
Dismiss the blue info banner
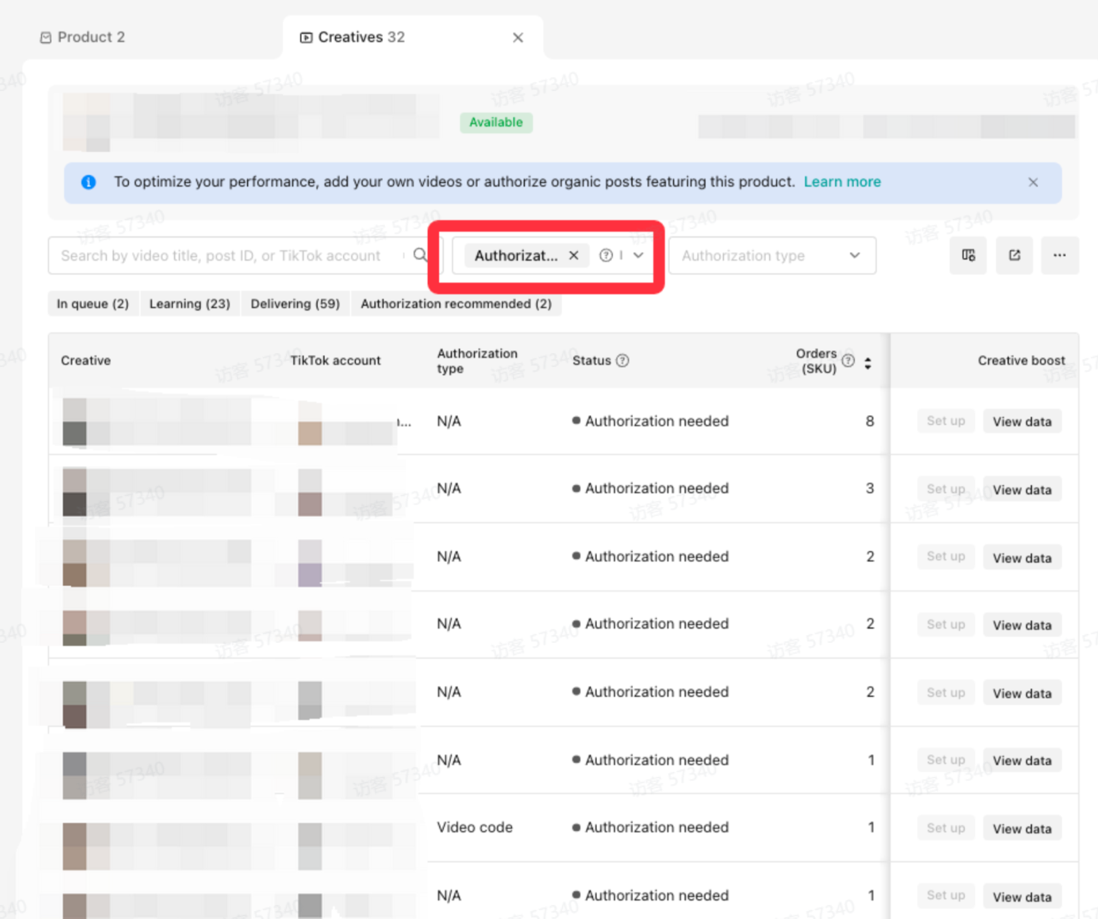[x=1033, y=183]
